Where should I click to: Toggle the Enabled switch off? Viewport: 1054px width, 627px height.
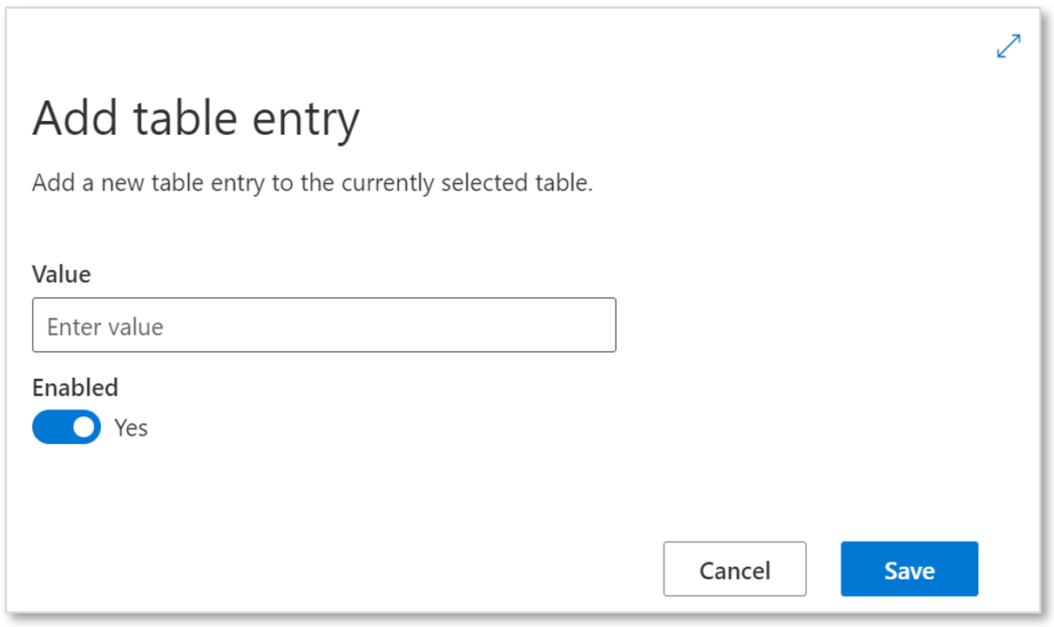[66, 428]
